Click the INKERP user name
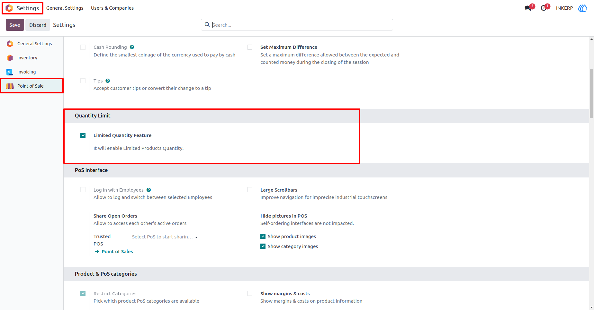The image size is (594, 310). coord(564,8)
